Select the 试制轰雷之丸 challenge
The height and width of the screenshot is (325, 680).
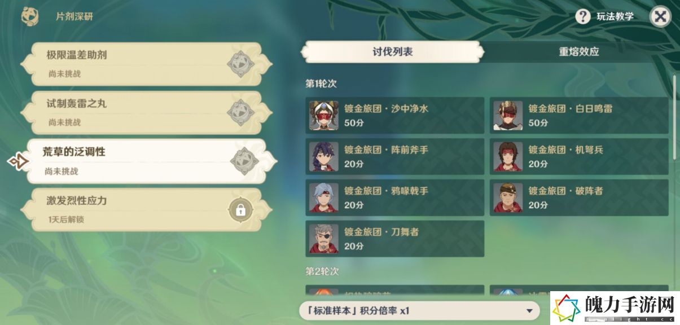click(146, 113)
